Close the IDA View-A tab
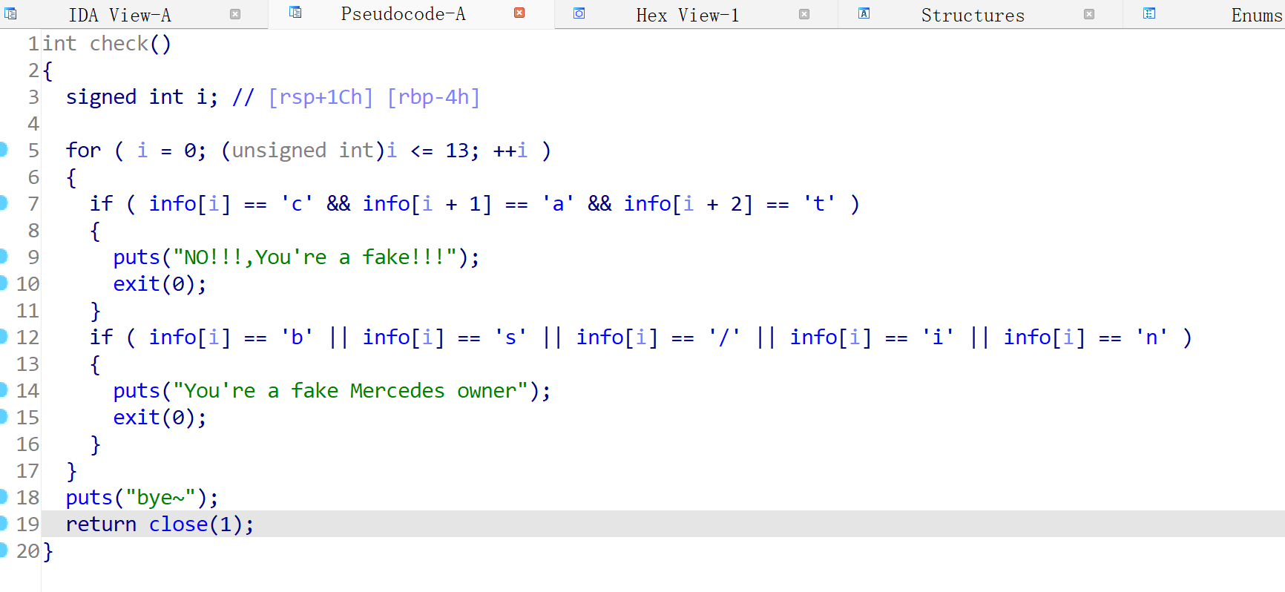This screenshot has height=592, width=1285. (235, 14)
